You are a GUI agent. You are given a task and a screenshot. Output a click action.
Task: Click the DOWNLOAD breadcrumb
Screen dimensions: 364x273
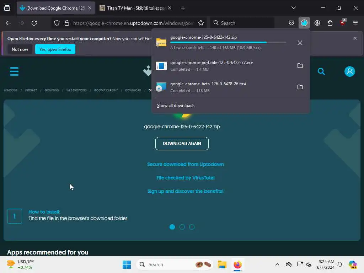point(133,90)
